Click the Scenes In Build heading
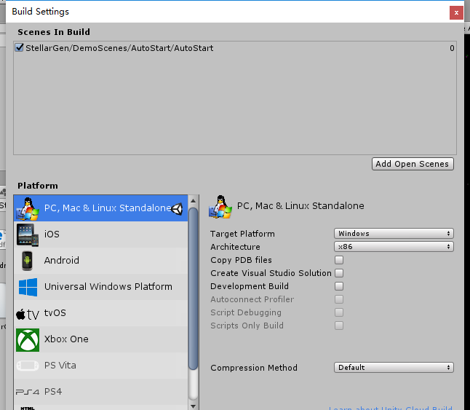This screenshot has height=410, width=470. tap(54, 32)
